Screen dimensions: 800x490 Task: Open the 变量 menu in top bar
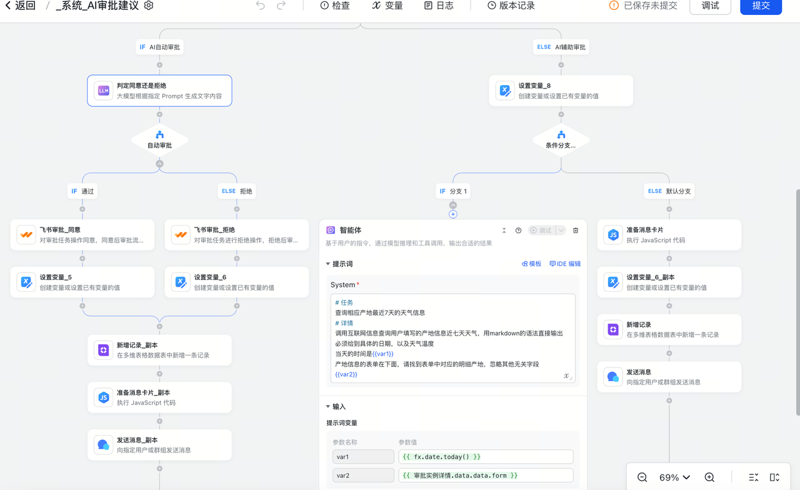click(387, 6)
